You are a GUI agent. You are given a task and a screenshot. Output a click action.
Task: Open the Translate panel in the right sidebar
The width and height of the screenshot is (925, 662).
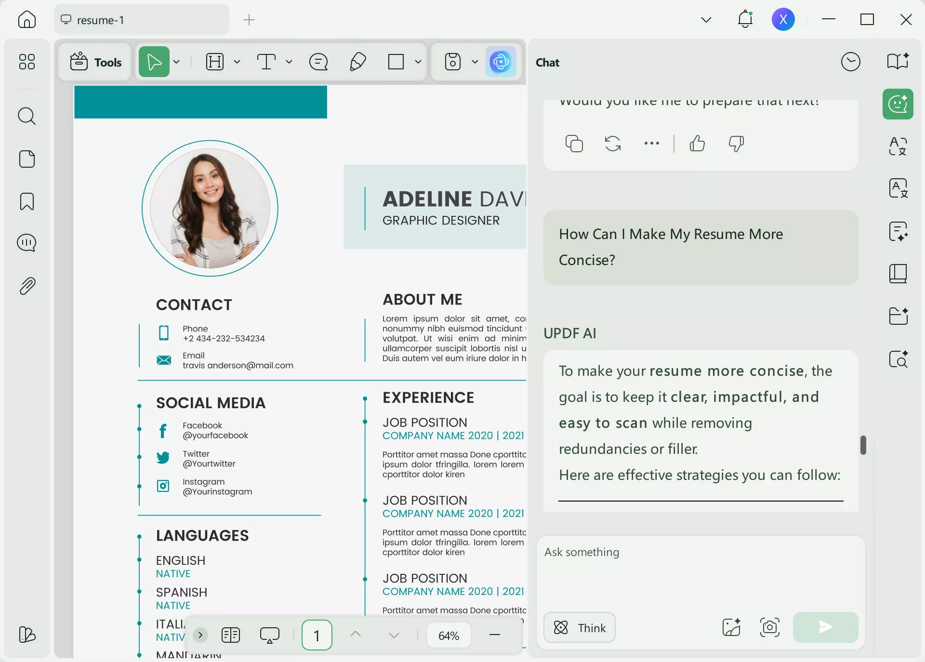tap(897, 147)
